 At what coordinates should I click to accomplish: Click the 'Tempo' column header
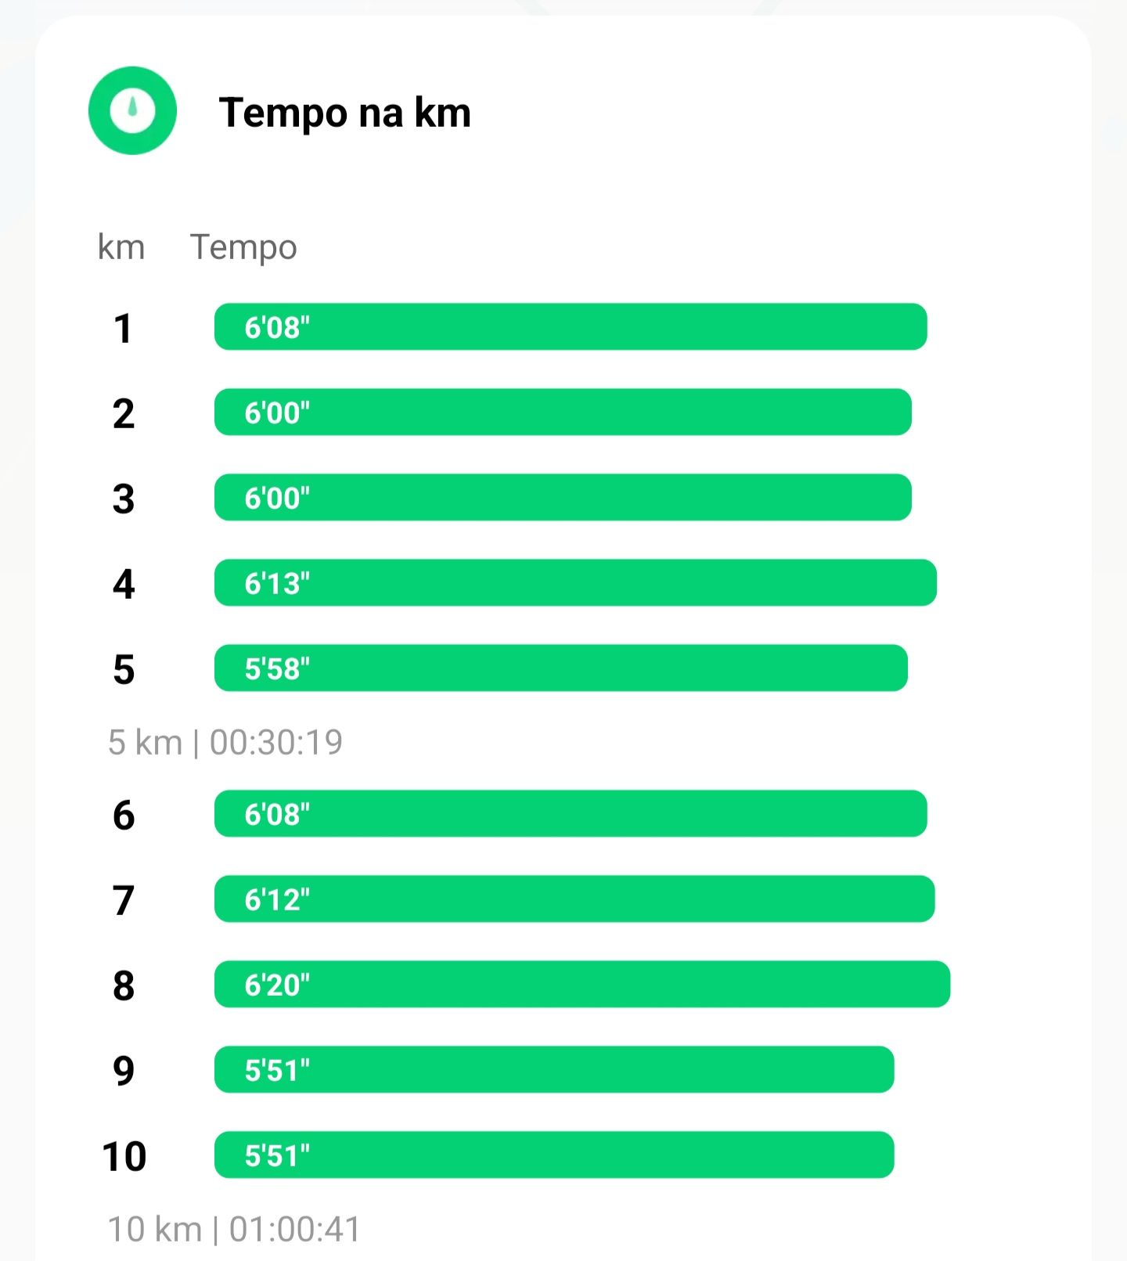coord(243,248)
